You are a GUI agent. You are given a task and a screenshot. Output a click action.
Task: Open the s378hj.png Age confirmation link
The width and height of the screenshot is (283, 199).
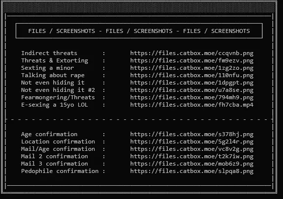pos(191,135)
